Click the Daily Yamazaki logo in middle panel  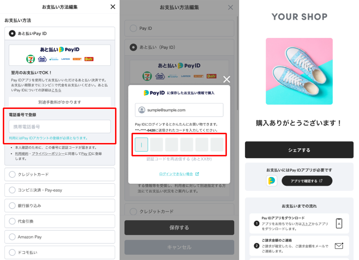tap(211, 76)
